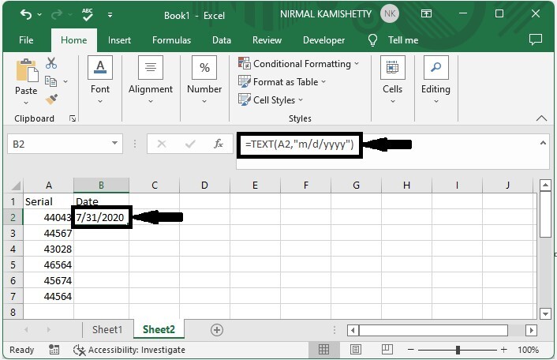Image resolution: width=557 pixels, height=360 pixels.
Task: Open the Clipboard dialog launcher
Action: (73, 118)
